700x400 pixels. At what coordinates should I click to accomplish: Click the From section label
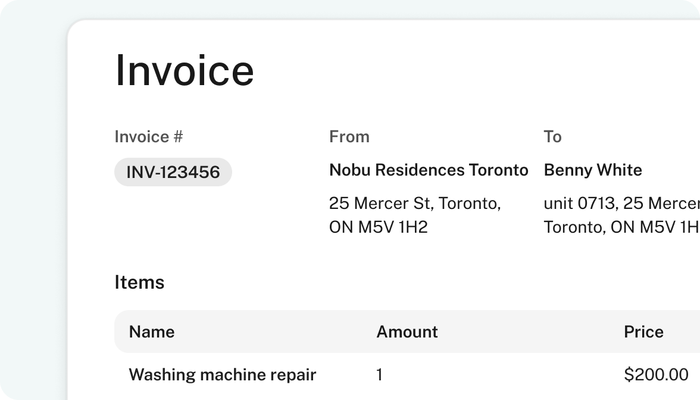[349, 137]
